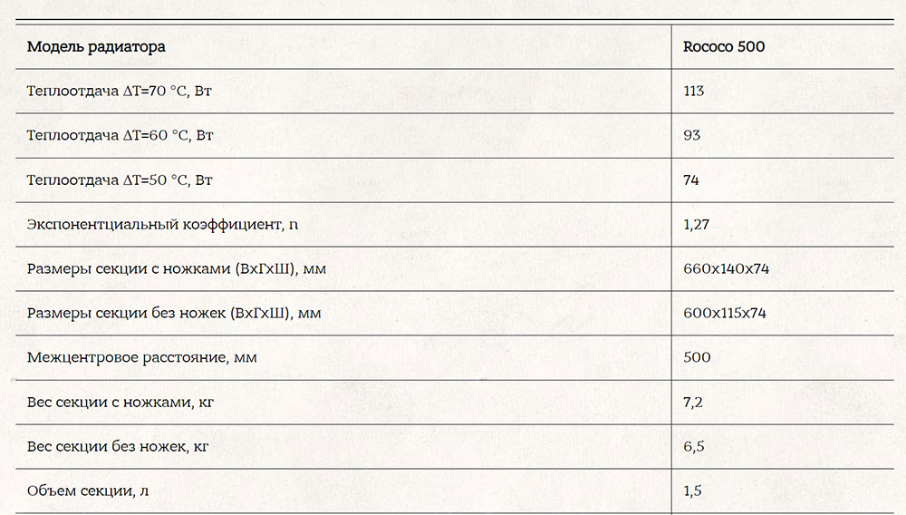Viewport: 906px width, 515px height.
Task: Click the 'Размеры секции без ножек' label
Action: click(x=174, y=314)
